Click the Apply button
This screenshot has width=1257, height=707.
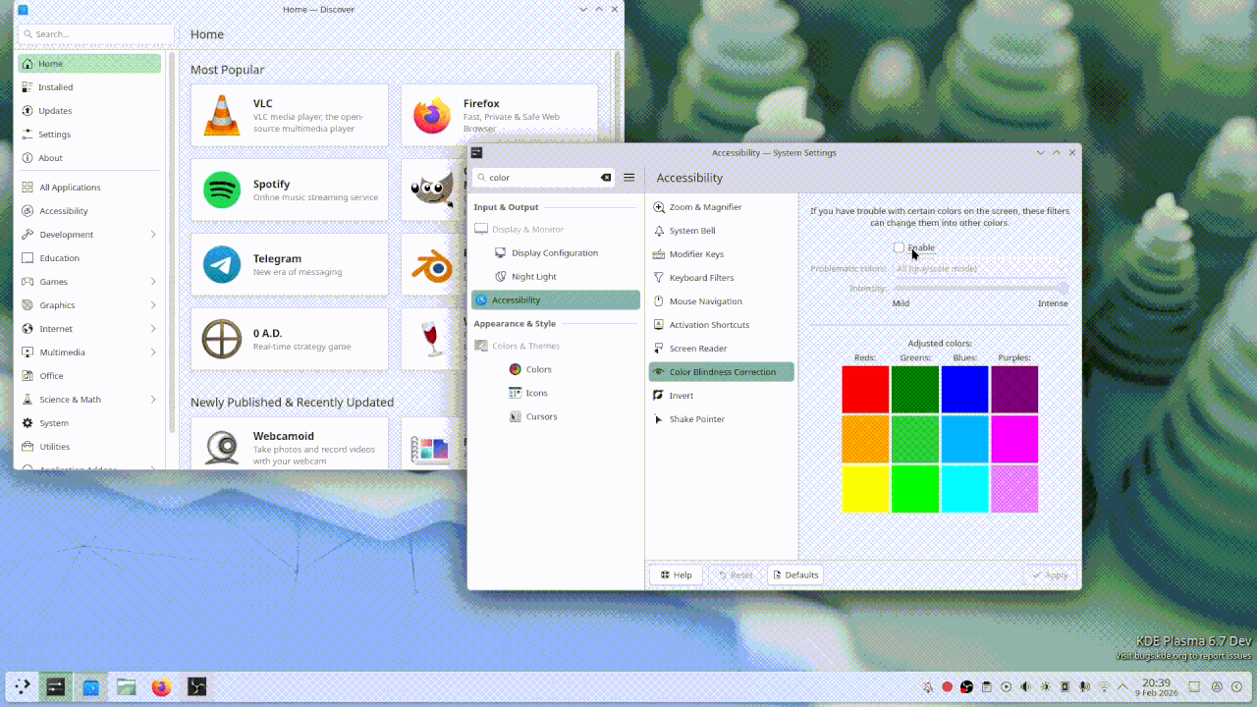point(1050,574)
